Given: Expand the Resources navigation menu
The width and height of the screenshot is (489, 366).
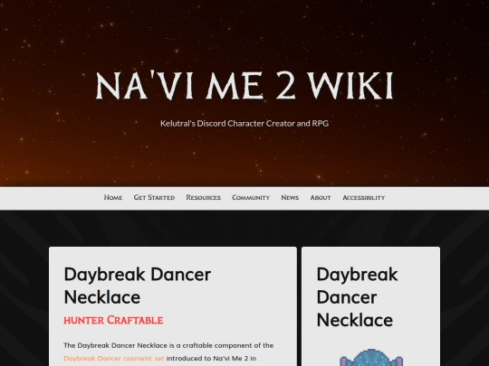Looking at the screenshot, I should click(x=204, y=198).
